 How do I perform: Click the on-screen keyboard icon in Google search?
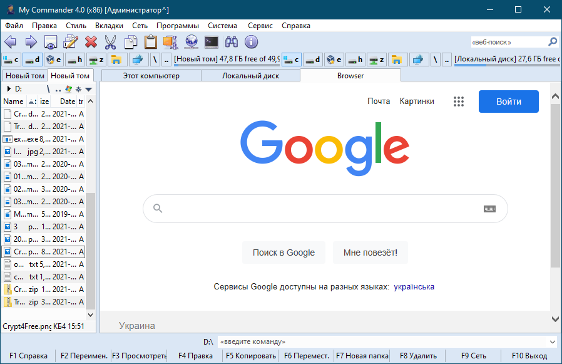click(489, 209)
